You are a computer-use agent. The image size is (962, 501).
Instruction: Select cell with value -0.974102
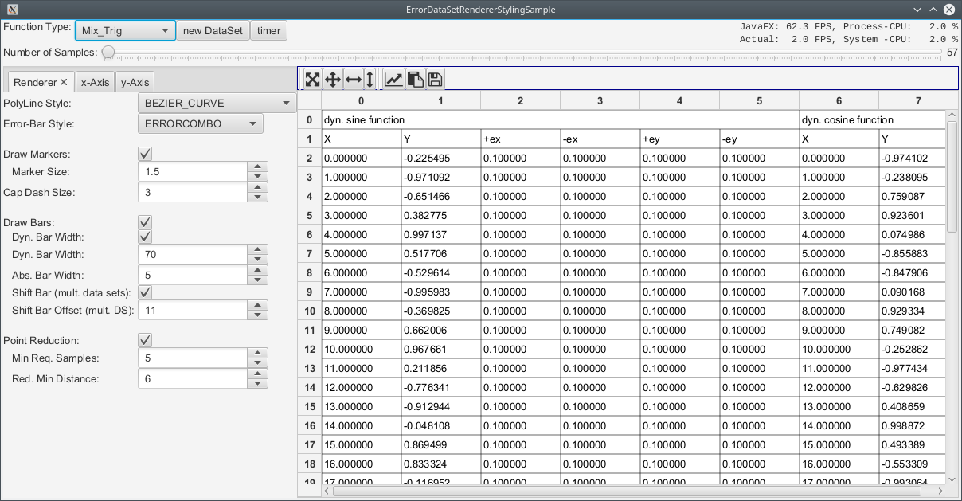pyautogui.click(x=912, y=158)
